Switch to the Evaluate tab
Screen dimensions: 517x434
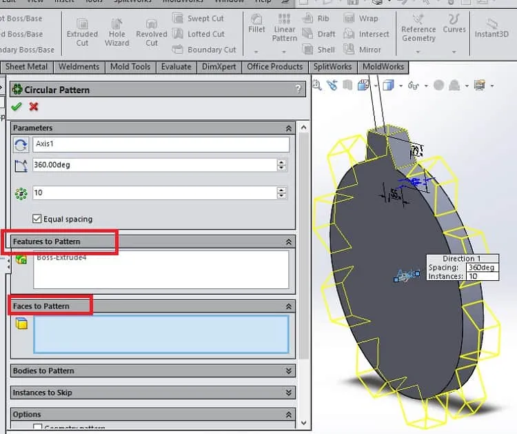point(176,67)
